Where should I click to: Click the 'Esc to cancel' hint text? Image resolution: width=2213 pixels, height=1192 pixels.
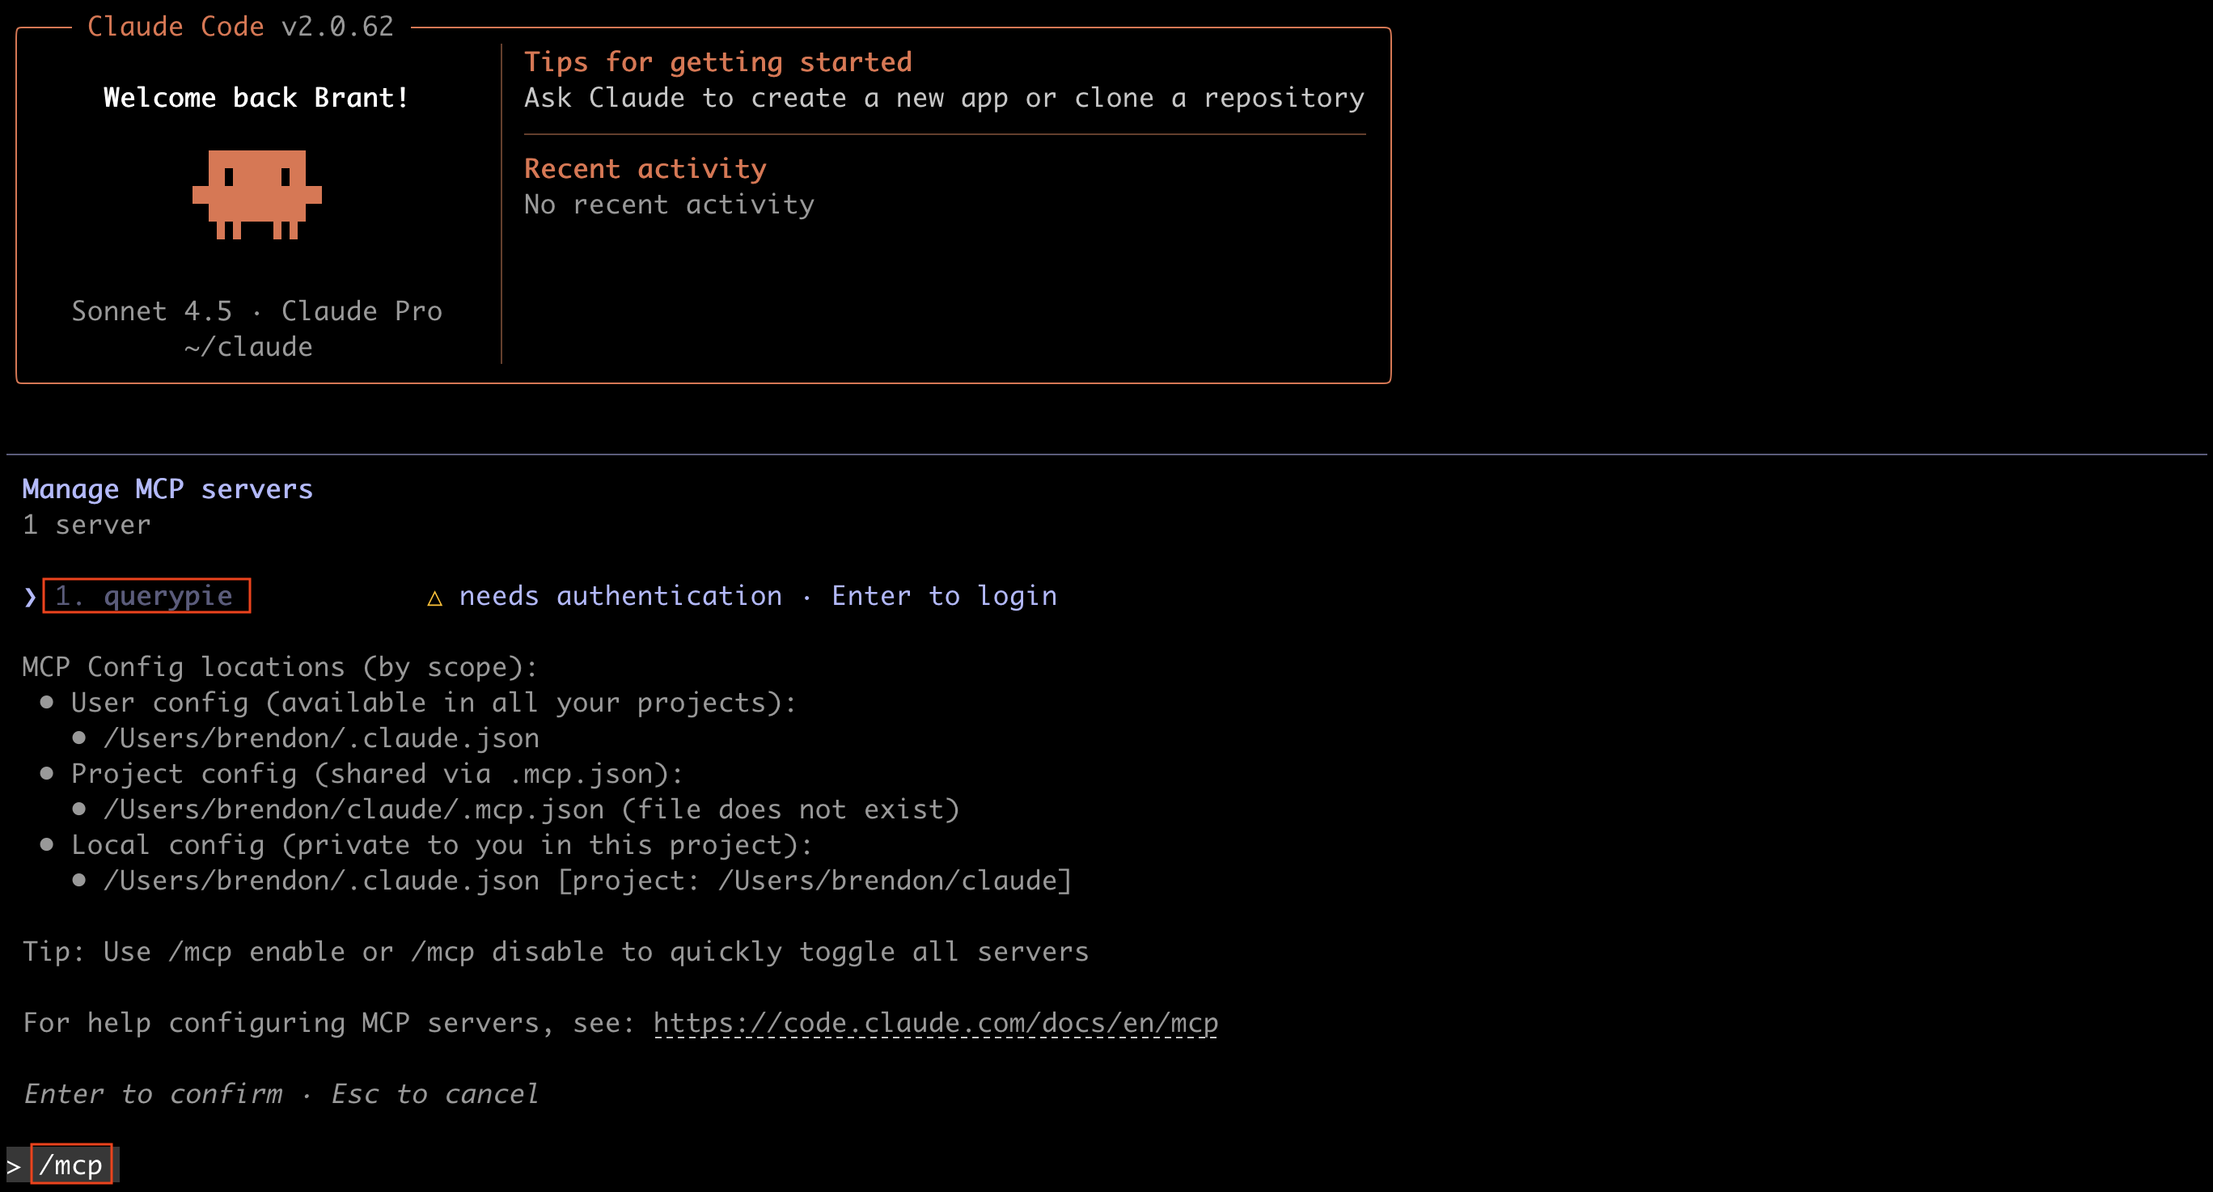(x=434, y=1094)
